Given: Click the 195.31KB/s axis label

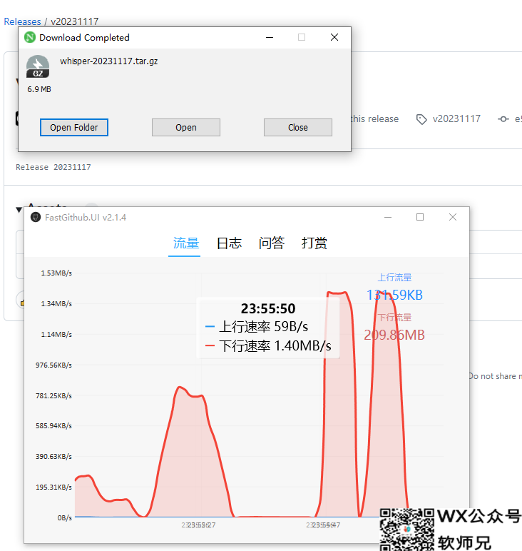Looking at the screenshot, I should (53, 487).
